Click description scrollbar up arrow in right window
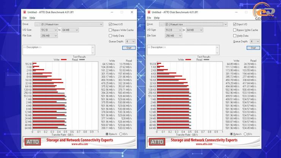Image resolution: width=281 pixels, height=158 pixels. pyautogui.click(x=217, y=47)
